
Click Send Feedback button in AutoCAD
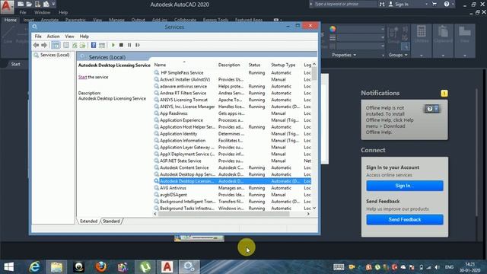[x=405, y=220]
